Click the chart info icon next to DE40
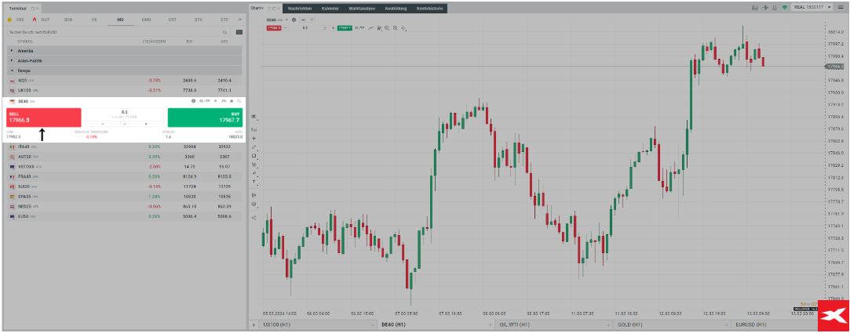This screenshot has height=333, width=850. [294, 20]
